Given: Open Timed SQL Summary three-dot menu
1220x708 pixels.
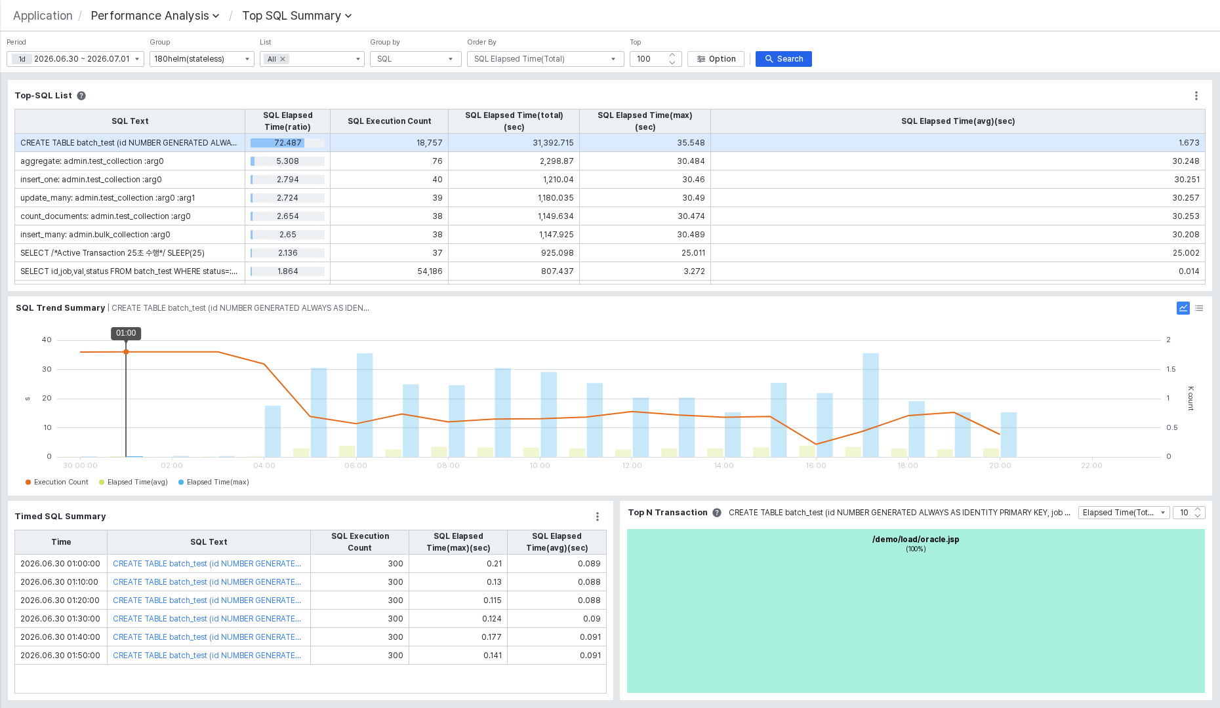Looking at the screenshot, I should 598,517.
